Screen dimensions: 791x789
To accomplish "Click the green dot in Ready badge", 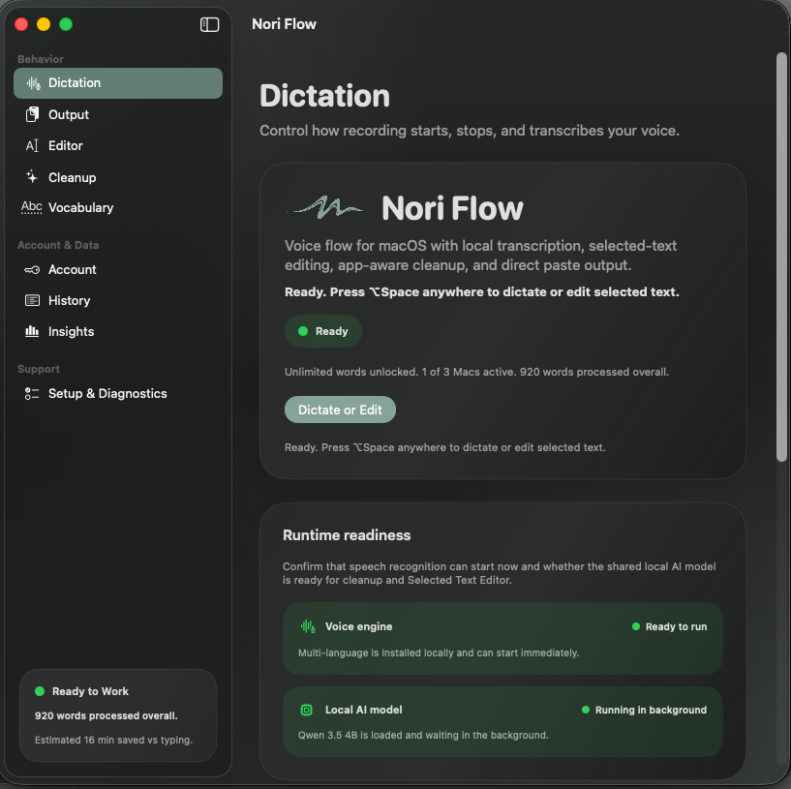I will point(303,331).
